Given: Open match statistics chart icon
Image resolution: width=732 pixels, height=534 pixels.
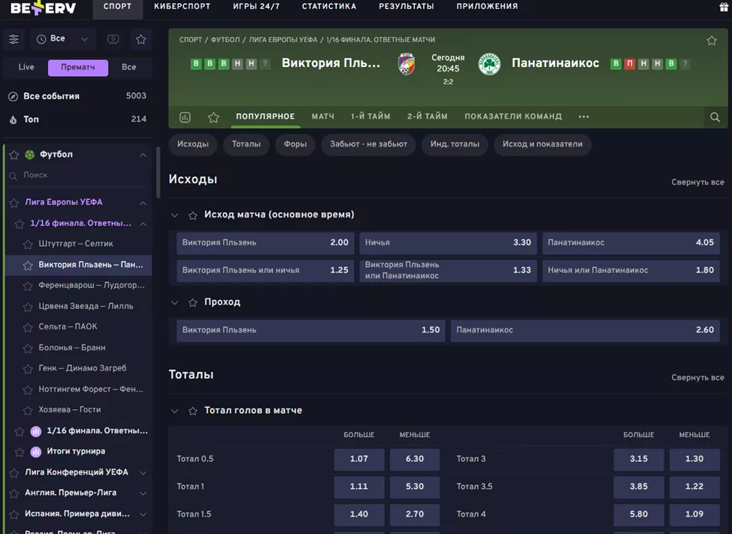Looking at the screenshot, I should click(185, 117).
